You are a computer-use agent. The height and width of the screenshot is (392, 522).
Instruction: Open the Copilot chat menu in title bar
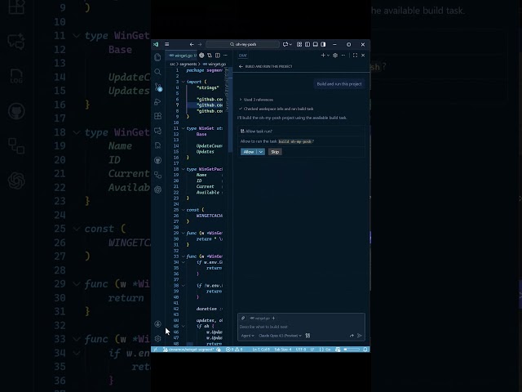pos(287,44)
